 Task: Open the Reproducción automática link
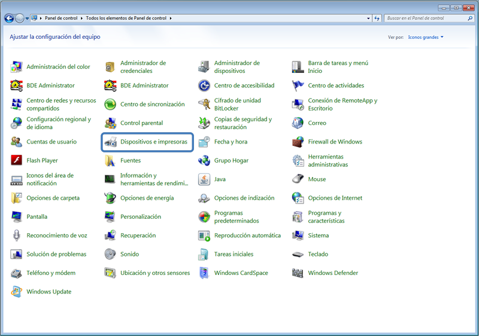(247, 236)
